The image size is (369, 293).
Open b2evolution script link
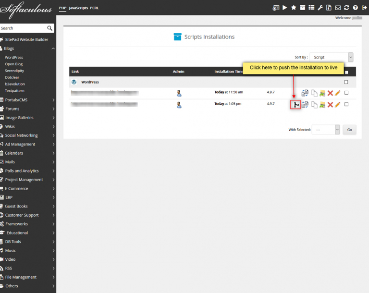pyautogui.click(x=15, y=84)
